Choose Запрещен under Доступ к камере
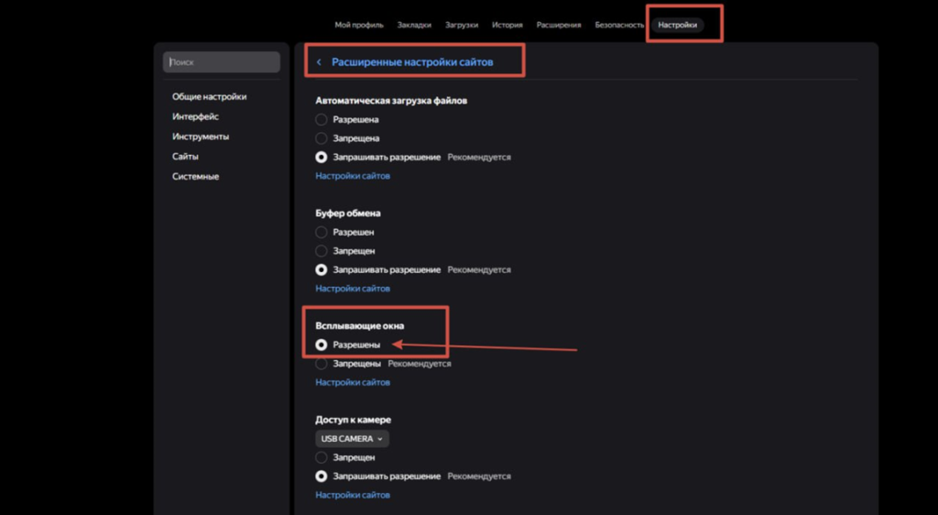This screenshot has height=515, width=938. pyautogui.click(x=322, y=457)
